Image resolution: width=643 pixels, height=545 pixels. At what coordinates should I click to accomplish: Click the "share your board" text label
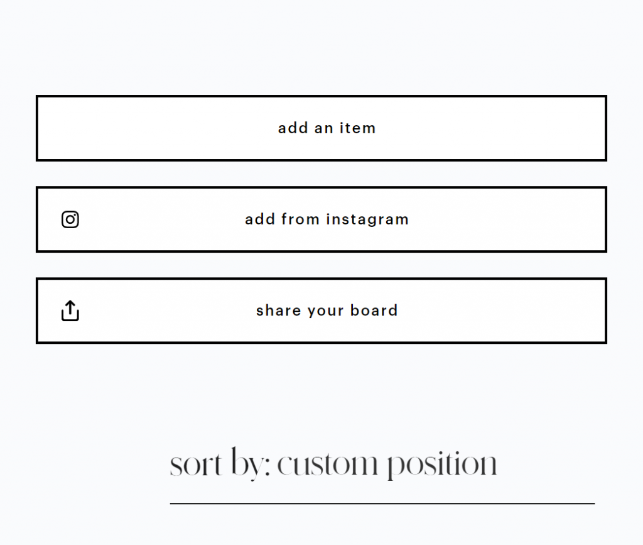(x=327, y=311)
